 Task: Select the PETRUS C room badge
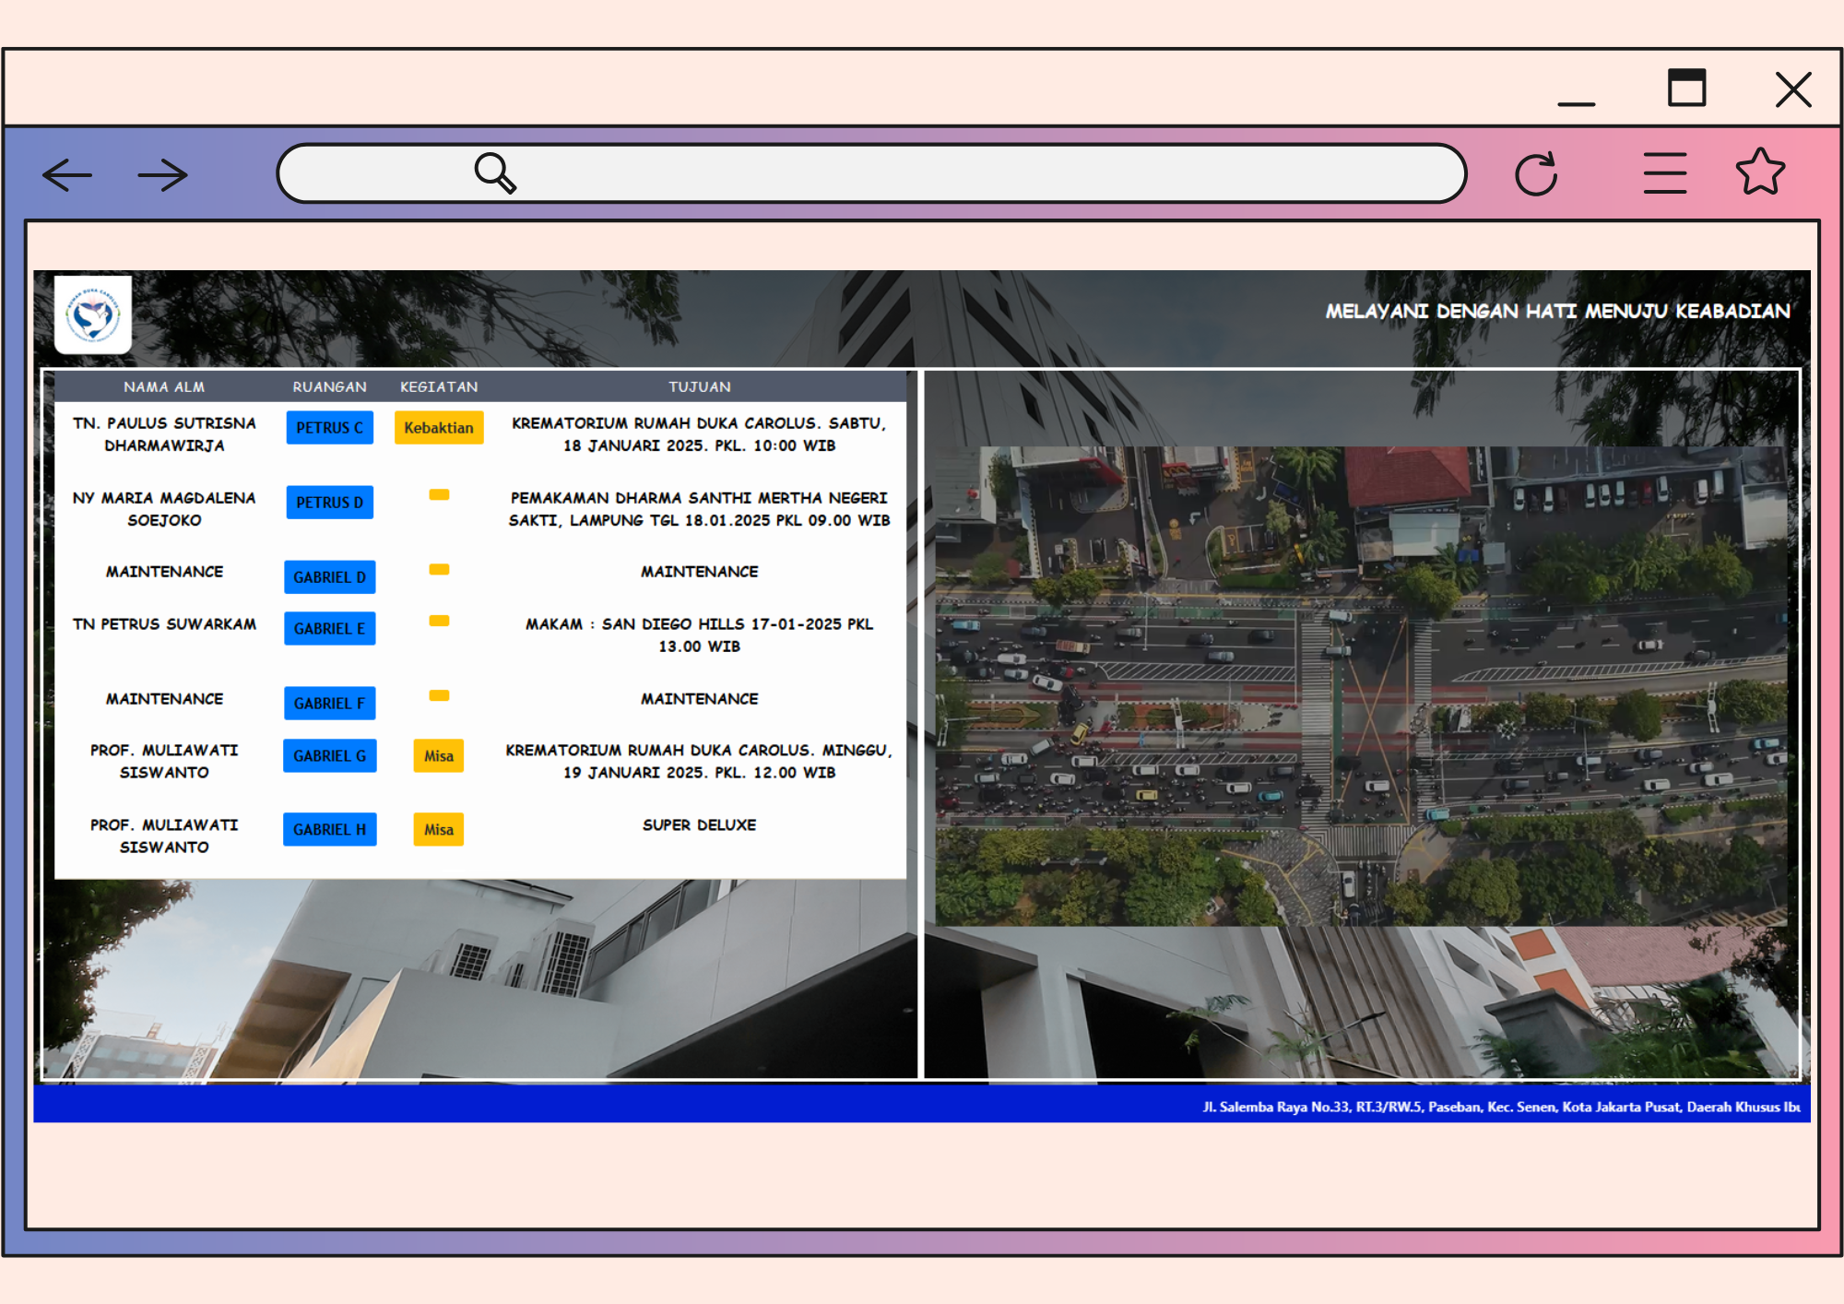pyautogui.click(x=329, y=428)
